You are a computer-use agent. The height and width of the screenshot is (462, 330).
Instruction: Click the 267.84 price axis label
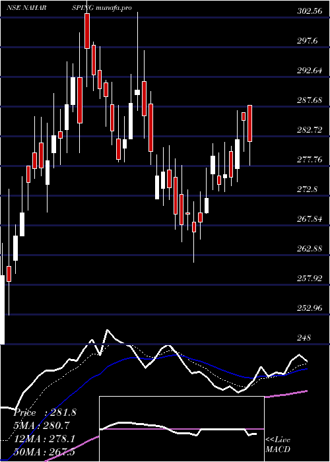310,219
